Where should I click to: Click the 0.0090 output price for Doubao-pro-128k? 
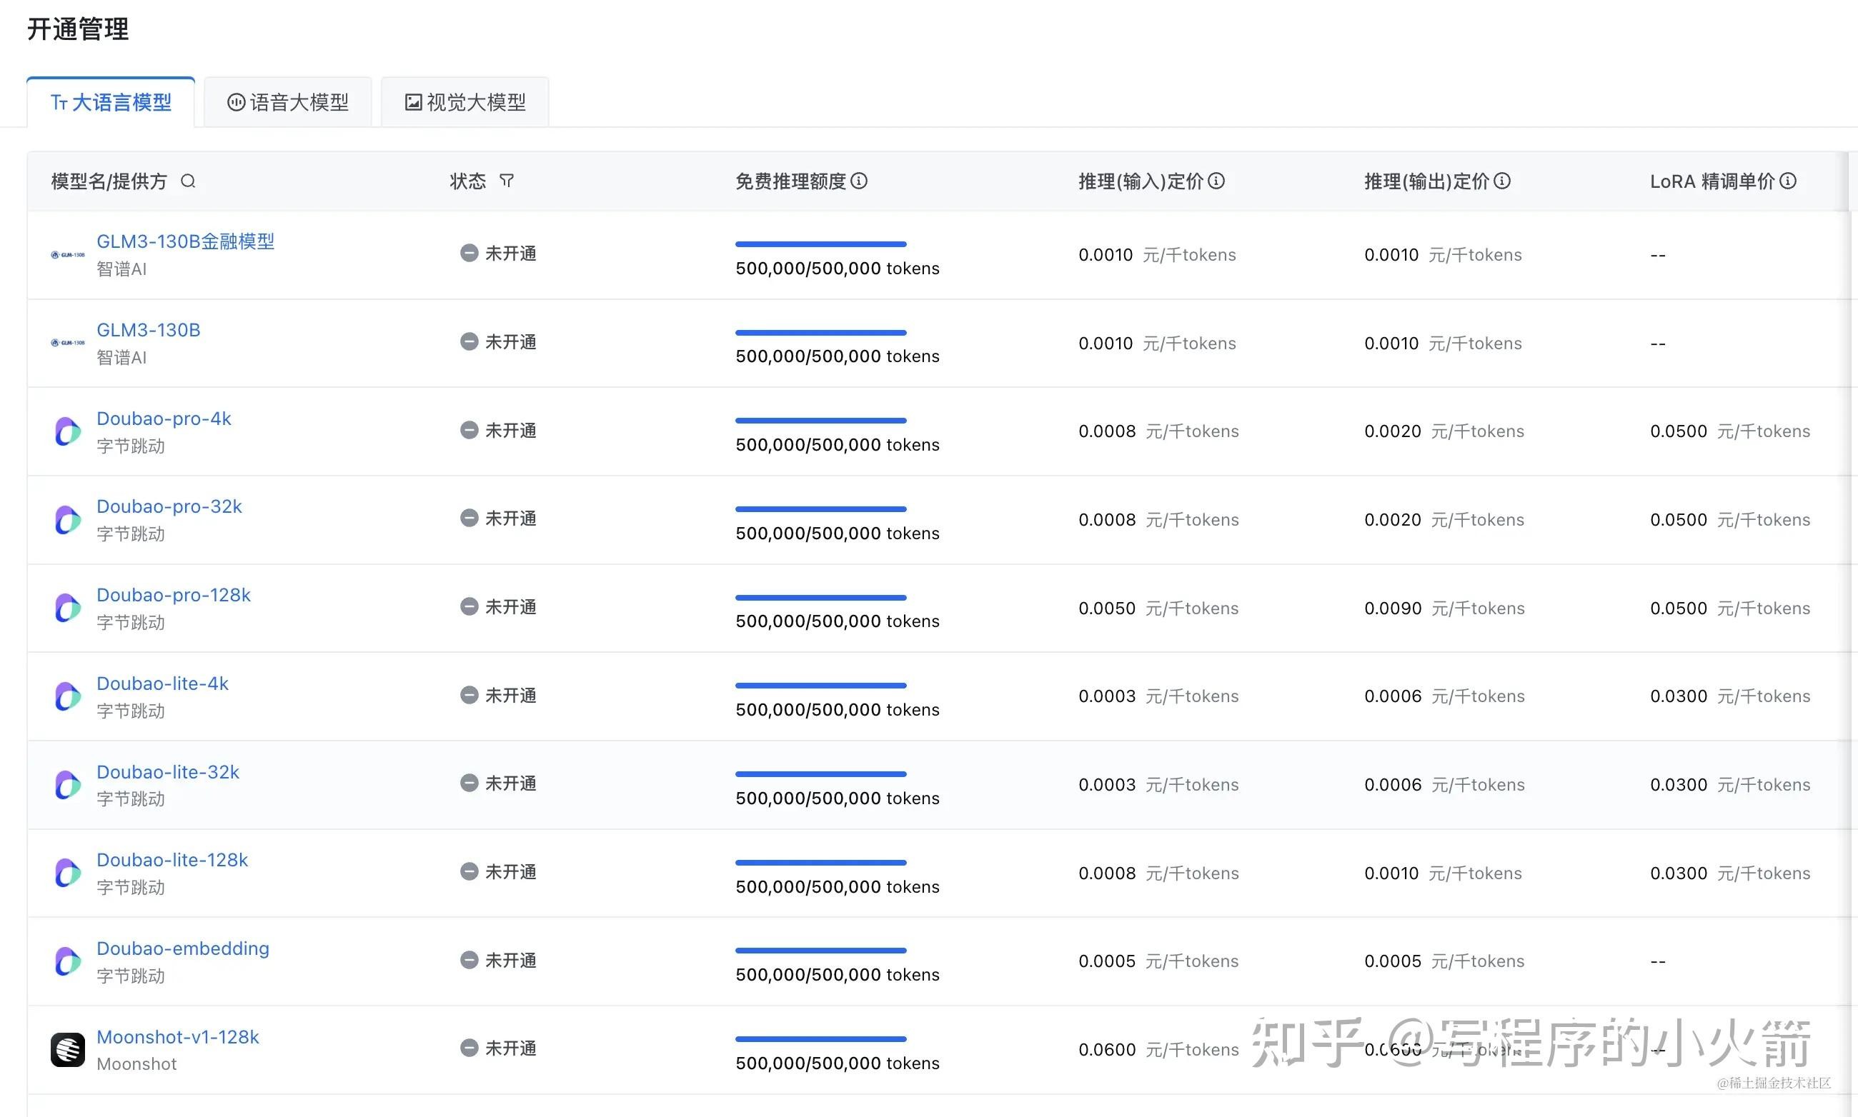1393,609
